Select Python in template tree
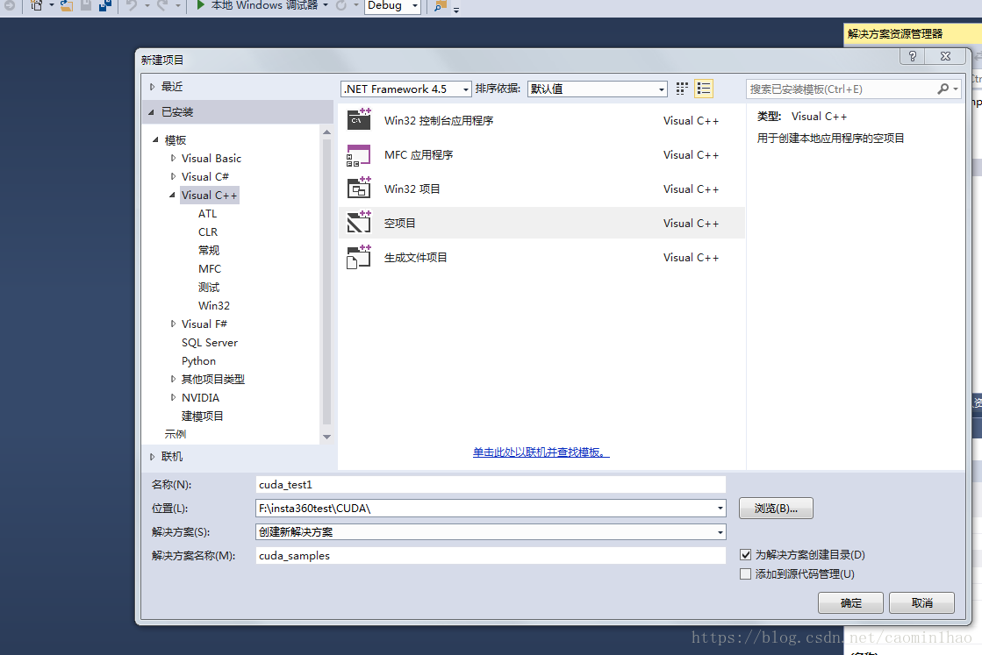 pyautogui.click(x=198, y=360)
